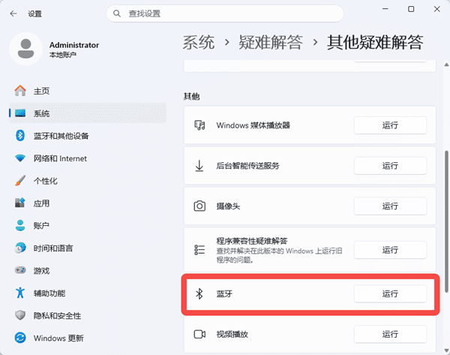This screenshot has height=355, width=450.
Task: Click the 网络和 Internet wifi icon
Action: pyautogui.click(x=20, y=158)
